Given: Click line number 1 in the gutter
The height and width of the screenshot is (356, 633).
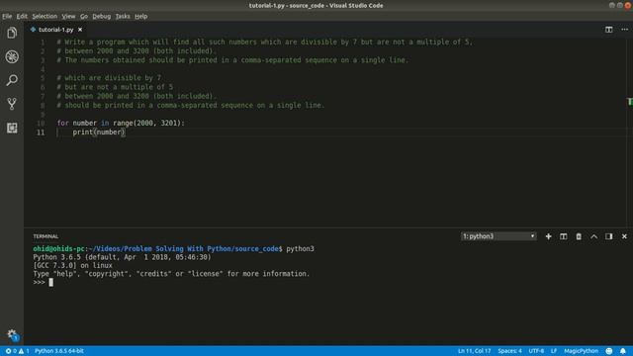Looking at the screenshot, I should click(x=43, y=42).
